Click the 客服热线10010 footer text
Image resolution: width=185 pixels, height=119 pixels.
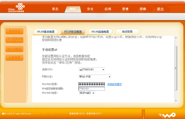pos(77,113)
